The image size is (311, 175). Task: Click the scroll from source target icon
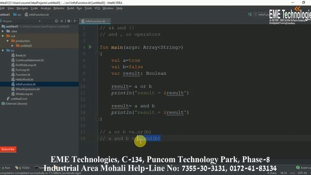pyautogui.click(x=56, y=21)
